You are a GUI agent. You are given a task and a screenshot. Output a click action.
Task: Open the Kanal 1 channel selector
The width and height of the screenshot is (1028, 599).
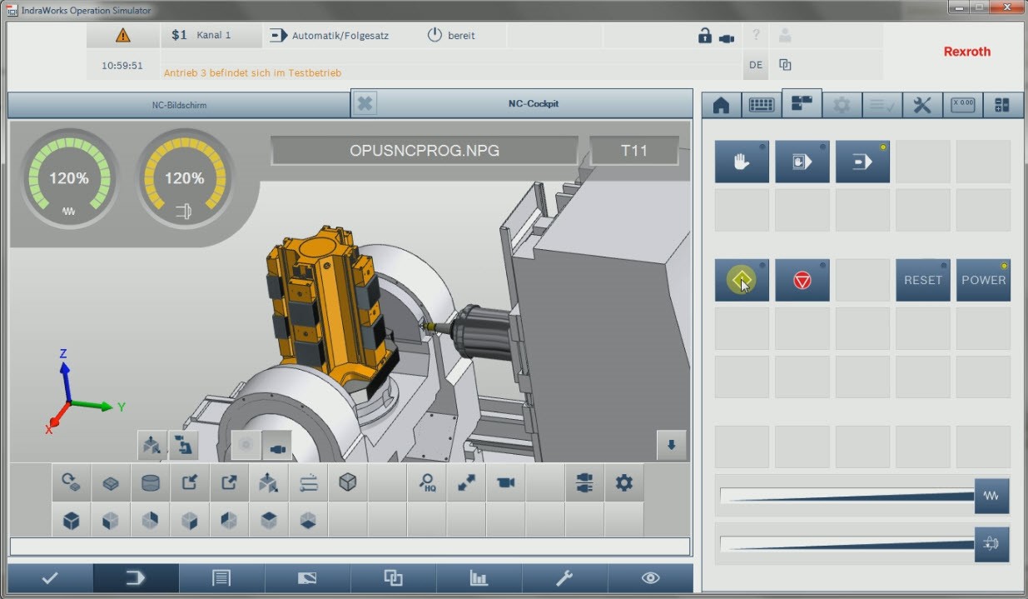point(201,36)
